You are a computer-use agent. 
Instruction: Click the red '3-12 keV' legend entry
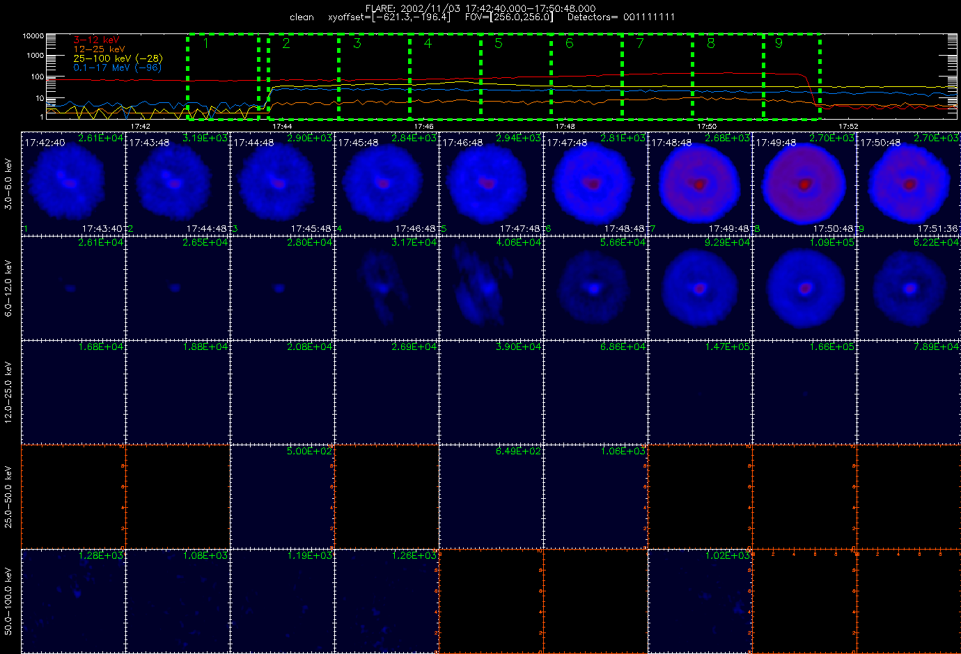tap(96, 40)
